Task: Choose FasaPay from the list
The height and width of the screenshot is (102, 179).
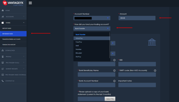Action: (x=92, y=42)
